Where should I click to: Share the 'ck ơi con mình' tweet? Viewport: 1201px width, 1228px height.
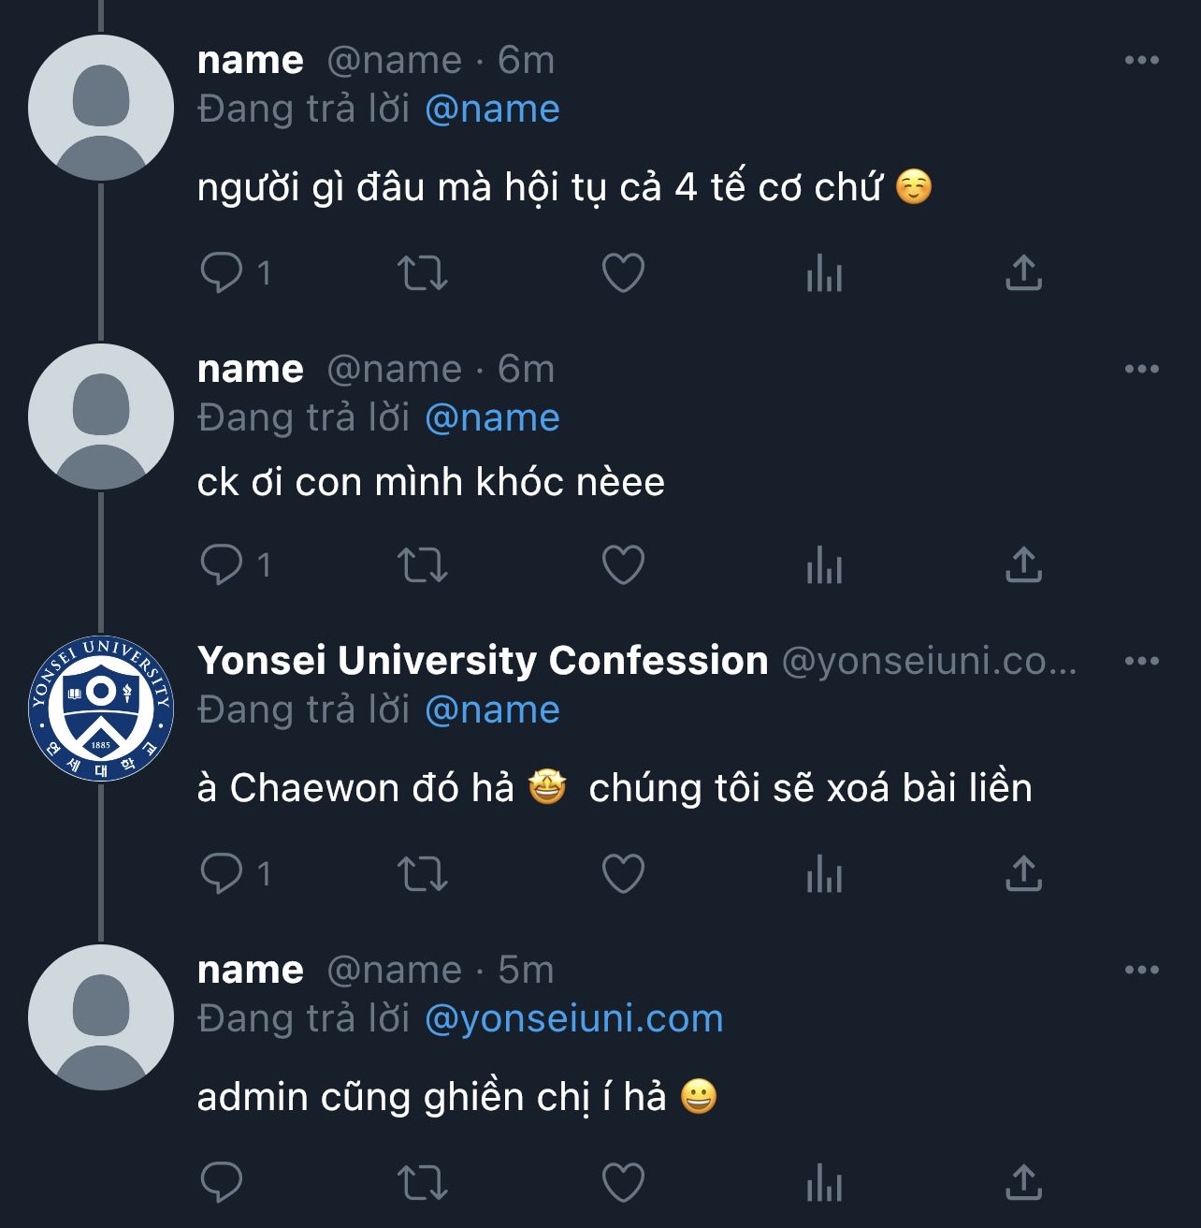pos(1023,565)
